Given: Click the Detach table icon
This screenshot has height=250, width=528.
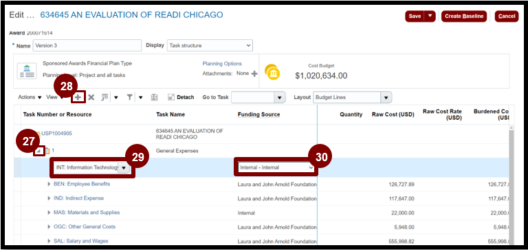Looking at the screenshot, I should click(171, 97).
